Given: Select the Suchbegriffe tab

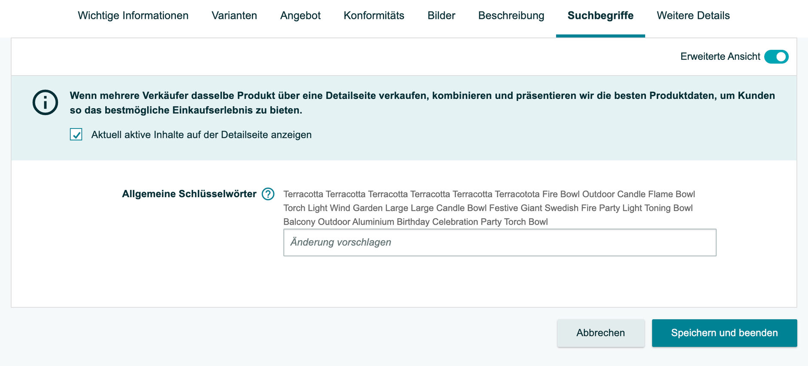Looking at the screenshot, I should (x=600, y=16).
